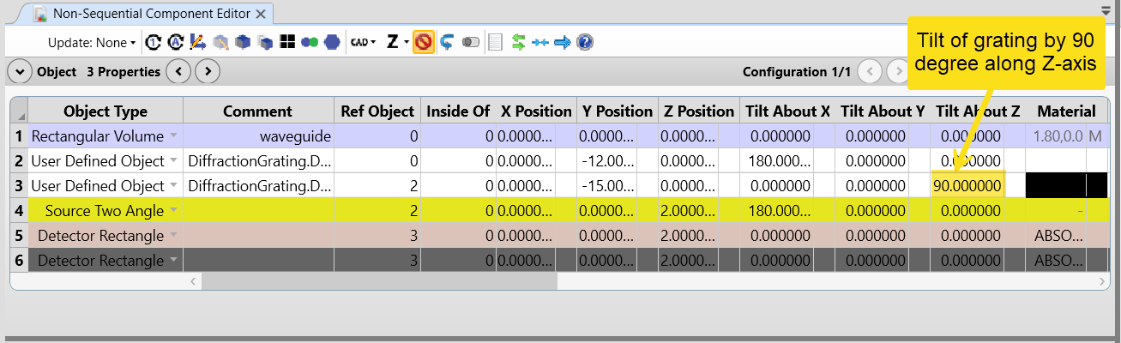Click row 5 ABSO... Material cell
This screenshot has height=343, width=1121.
tap(1056, 235)
